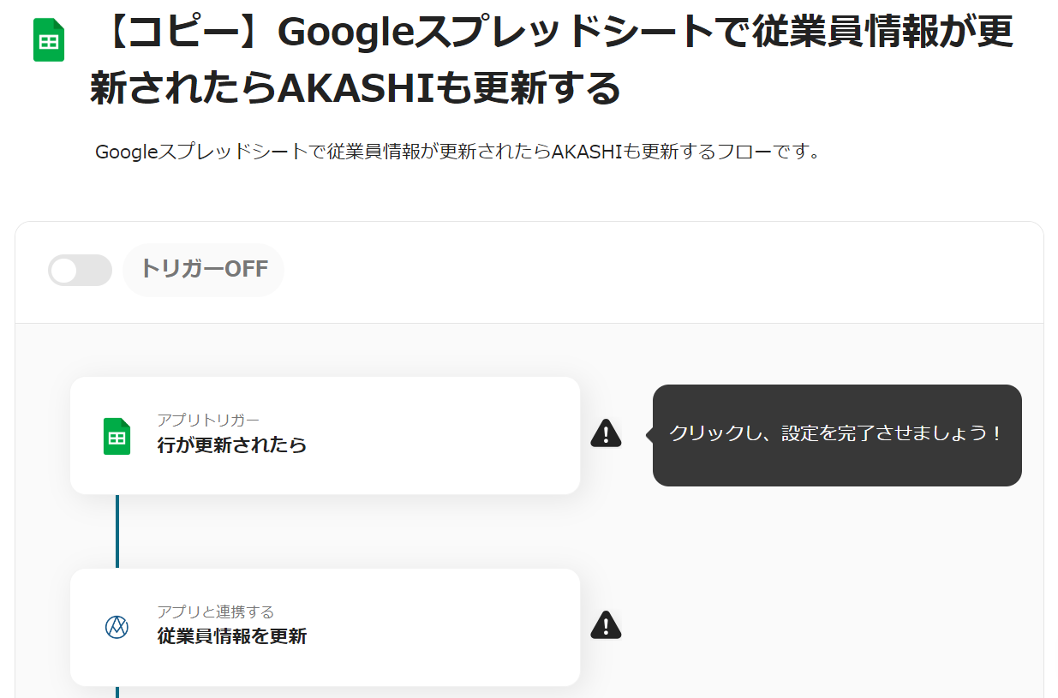Click the AKASHI icon in 従業員情報を更新 card
The width and height of the screenshot is (1058, 698).
click(x=117, y=627)
